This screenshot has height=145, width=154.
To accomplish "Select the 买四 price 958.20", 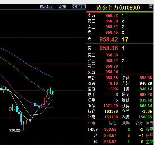I will click(x=111, y=66).
